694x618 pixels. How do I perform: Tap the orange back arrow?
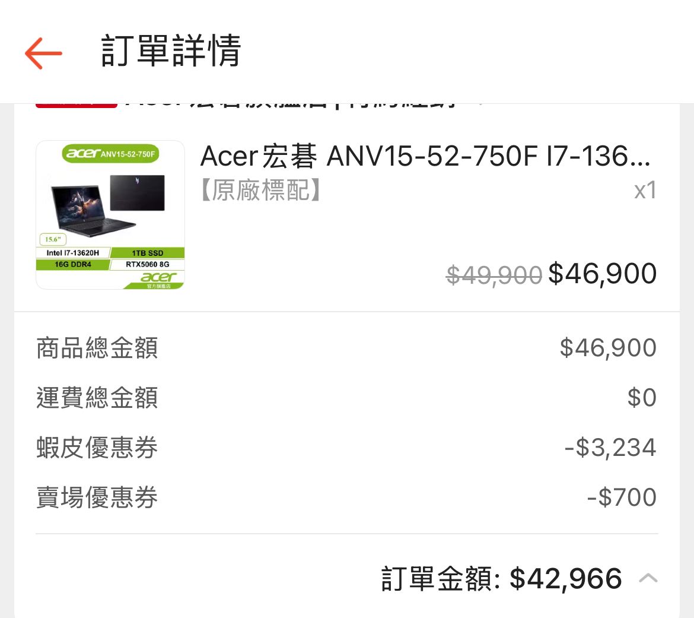pyautogui.click(x=43, y=53)
